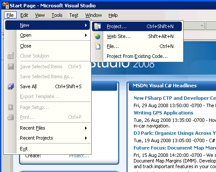Image resolution: width=216 pixels, height=172 pixels.
Task: Expand the Open submenu
Action: pyautogui.click(x=48, y=35)
